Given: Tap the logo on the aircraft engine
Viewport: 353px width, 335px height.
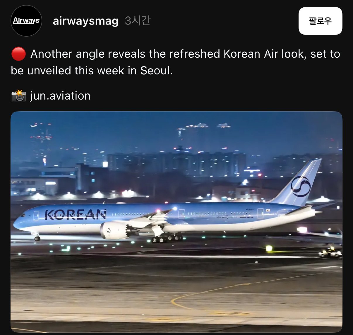Looking at the screenshot, I should (108, 231).
